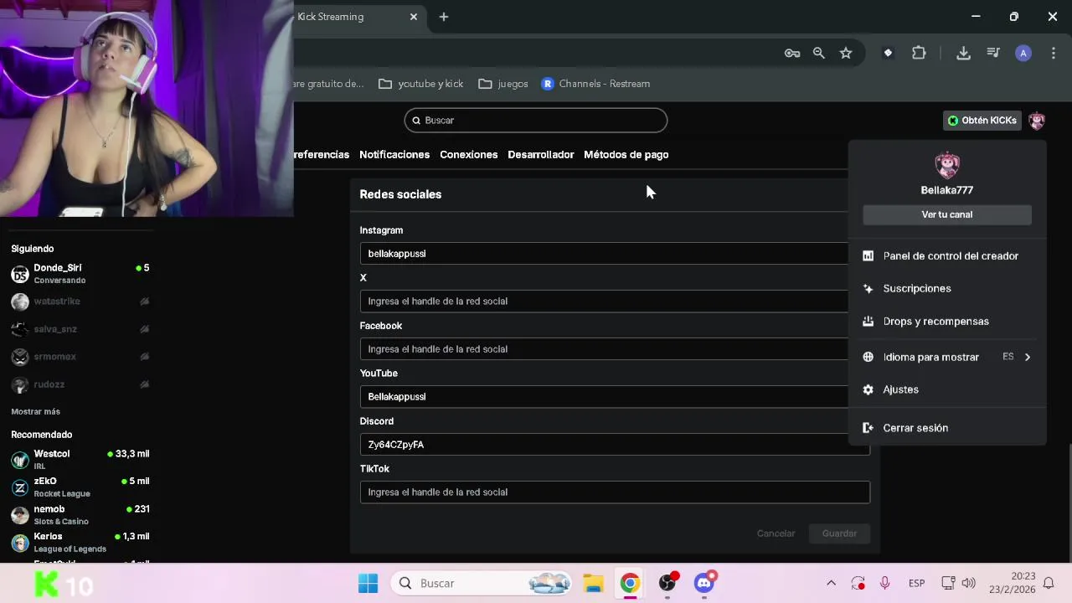Open Panel de control del creador
The height and width of the screenshot is (603, 1072).
(947, 256)
